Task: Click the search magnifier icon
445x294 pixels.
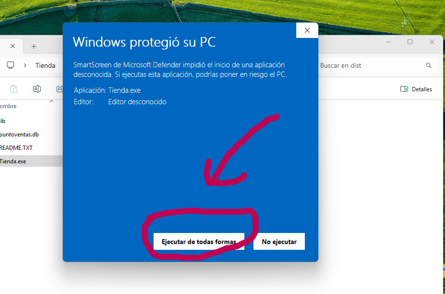Action: coord(429,65)
